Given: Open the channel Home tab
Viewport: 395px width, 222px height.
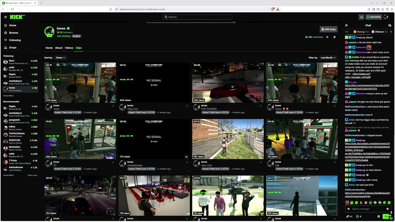Looking at the screenshot, I should [x=49, y=48].
